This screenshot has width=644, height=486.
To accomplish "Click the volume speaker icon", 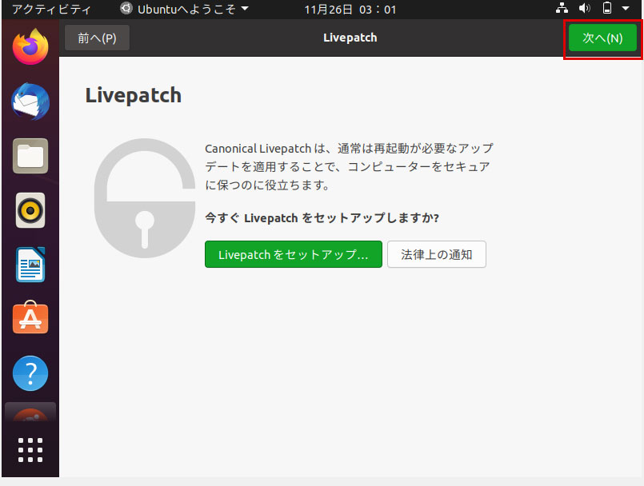I will [584, 8].
